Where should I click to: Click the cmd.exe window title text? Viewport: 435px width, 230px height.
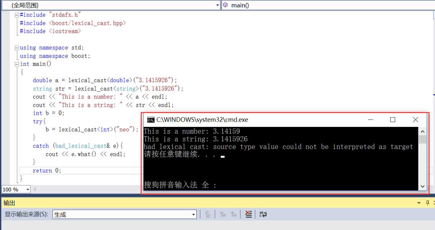[x=202, y=120]
